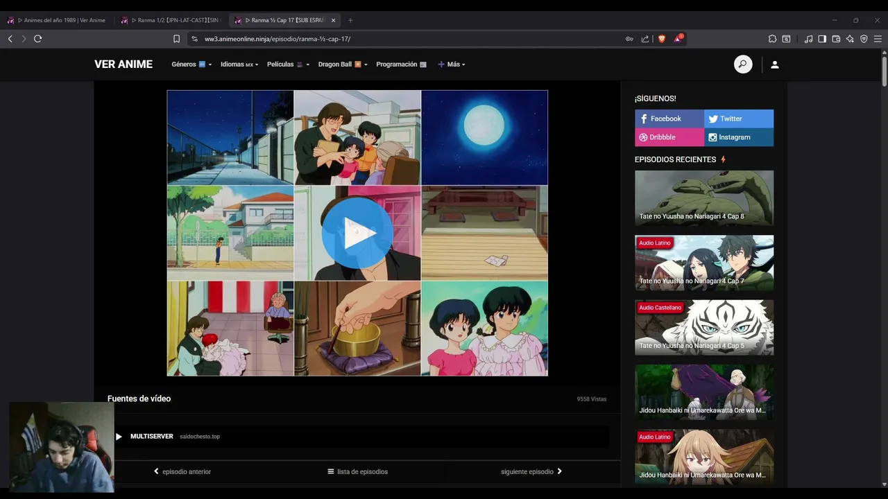
Task: Go to episodio anterior
Action: [x=182, y=472]
